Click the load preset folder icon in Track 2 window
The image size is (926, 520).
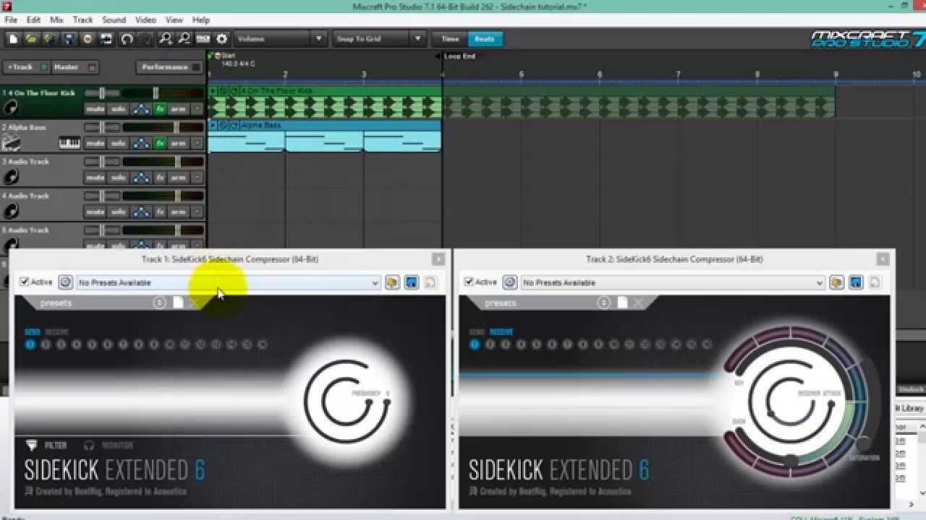[836, 282]
